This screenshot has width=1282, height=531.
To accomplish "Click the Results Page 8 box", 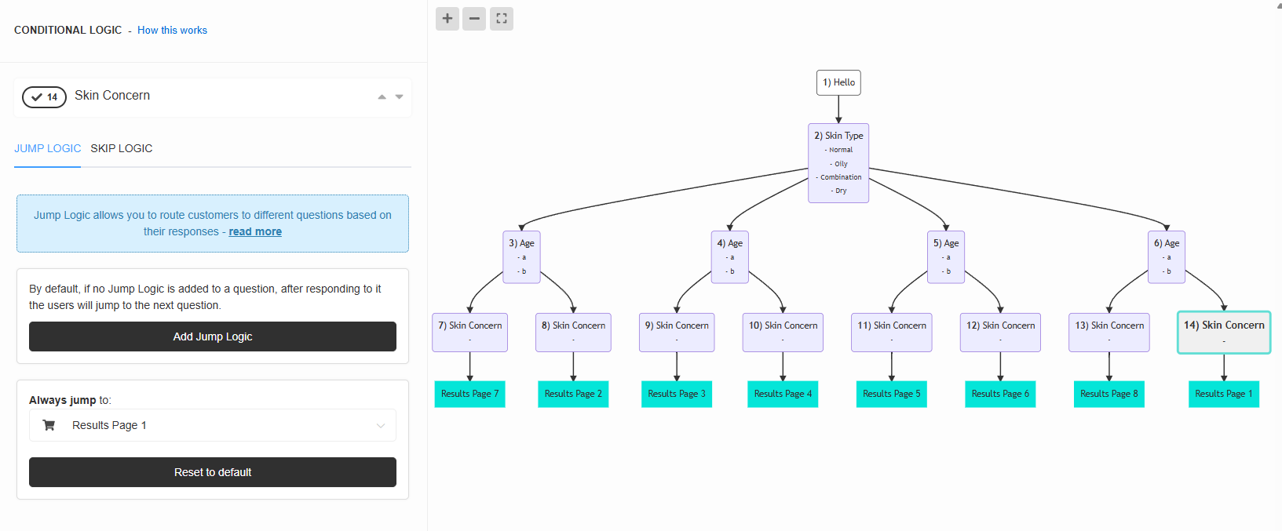I will pyautogui.click(x=1109, y=394).
